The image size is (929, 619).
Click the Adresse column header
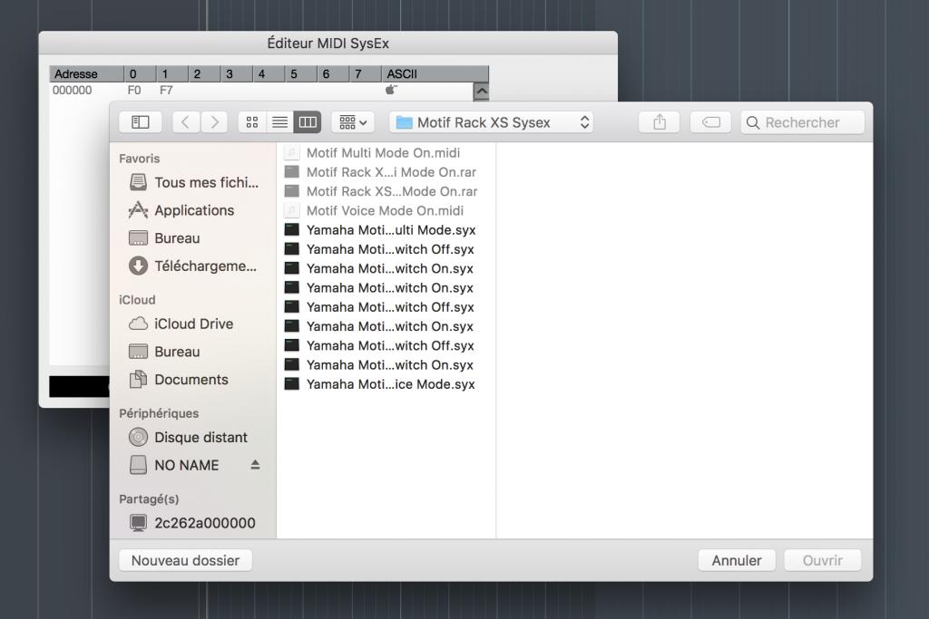tap(86, 74)
